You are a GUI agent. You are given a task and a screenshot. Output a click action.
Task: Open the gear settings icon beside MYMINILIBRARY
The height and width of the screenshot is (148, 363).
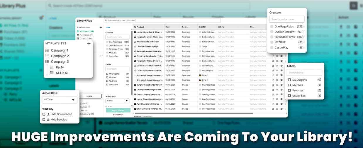[101, 27]
